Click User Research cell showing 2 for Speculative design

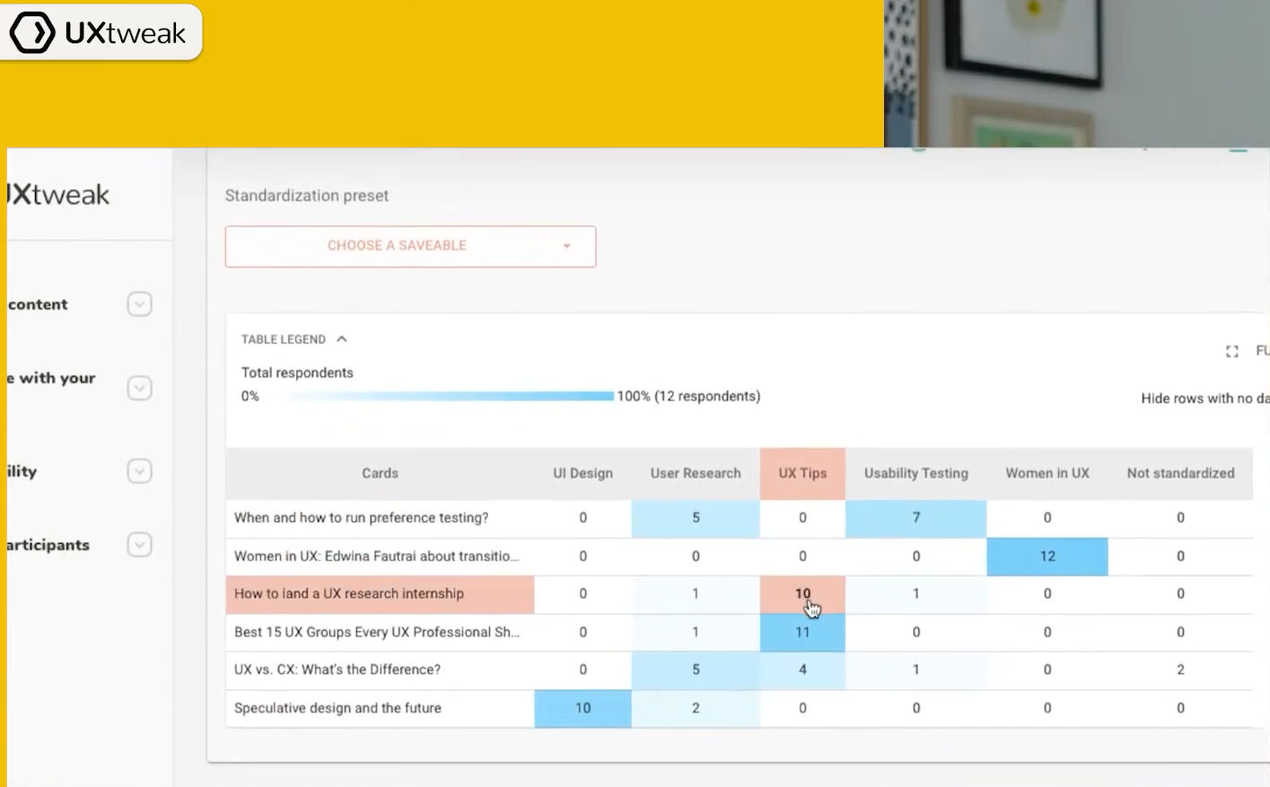tap(696, 708)
